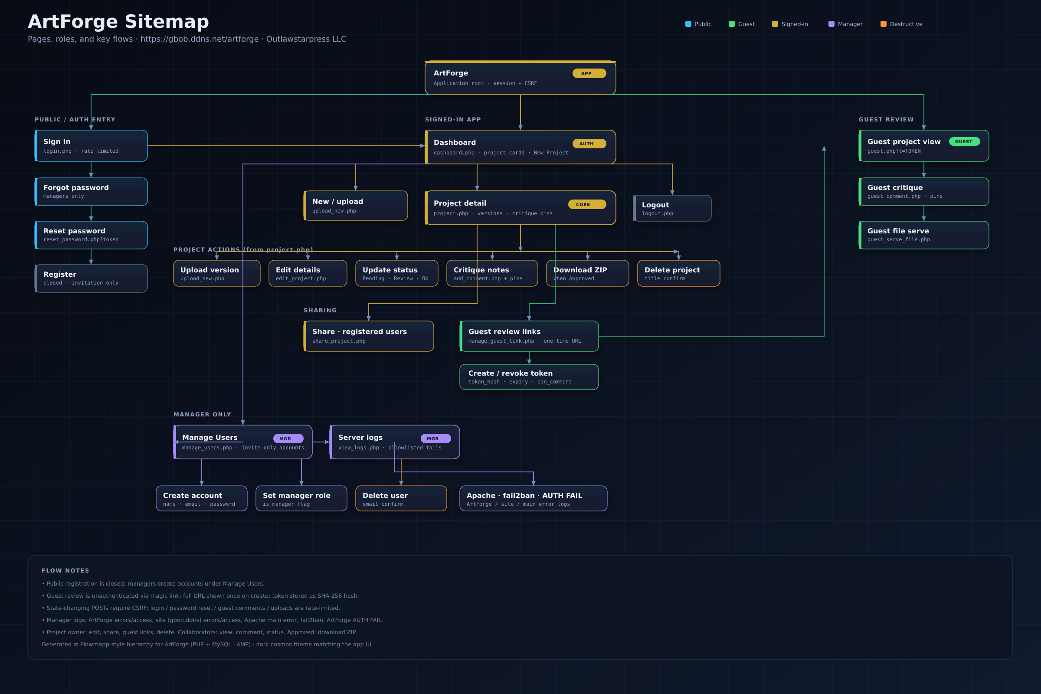The image size is (1041, 694).
Task: Click the Set manager role node
Action: (x=301, y=498)
